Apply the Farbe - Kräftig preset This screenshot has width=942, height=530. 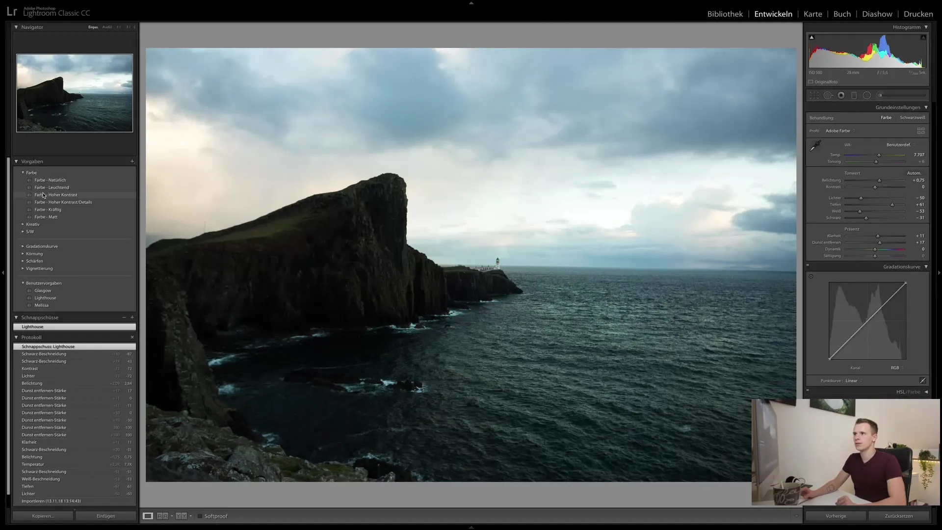tap(48, 210)
